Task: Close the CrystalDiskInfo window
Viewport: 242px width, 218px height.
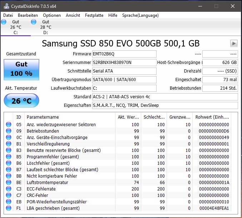Action: [x=233, y=6]
